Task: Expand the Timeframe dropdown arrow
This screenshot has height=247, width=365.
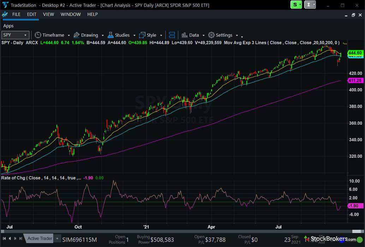Action: pos(68,35)
